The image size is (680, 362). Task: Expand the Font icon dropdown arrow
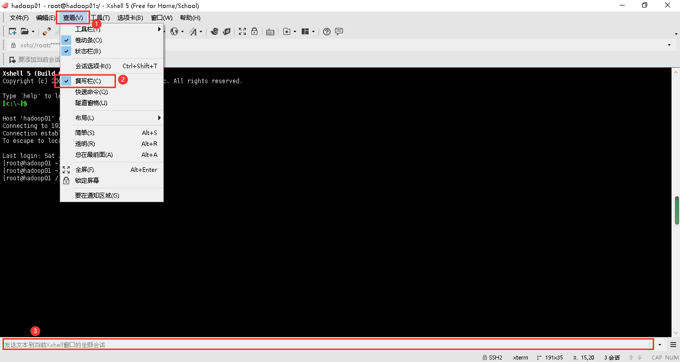201,31
